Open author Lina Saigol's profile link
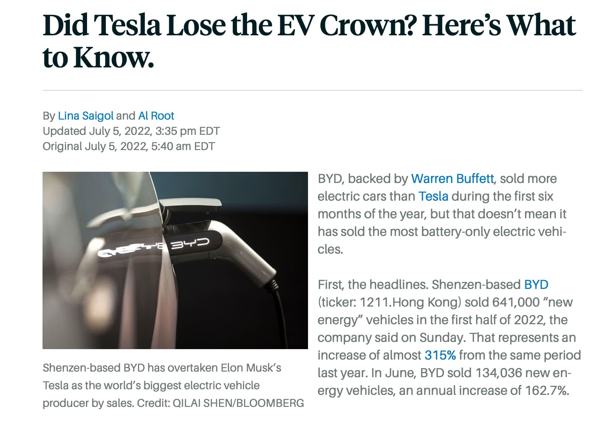This screenshot has height=435, width=616. pos(85,116)
